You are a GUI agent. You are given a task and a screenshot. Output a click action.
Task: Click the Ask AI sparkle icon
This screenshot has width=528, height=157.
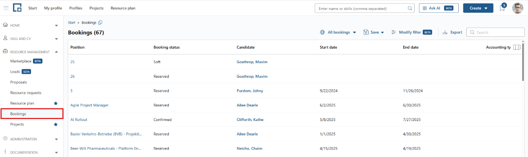pos(425,8)
